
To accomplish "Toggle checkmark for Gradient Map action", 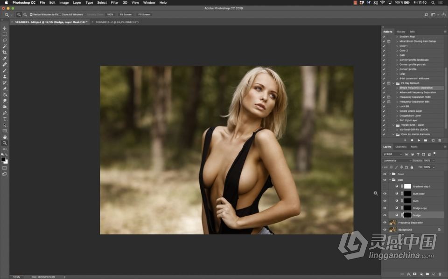I will click(384, 36).
